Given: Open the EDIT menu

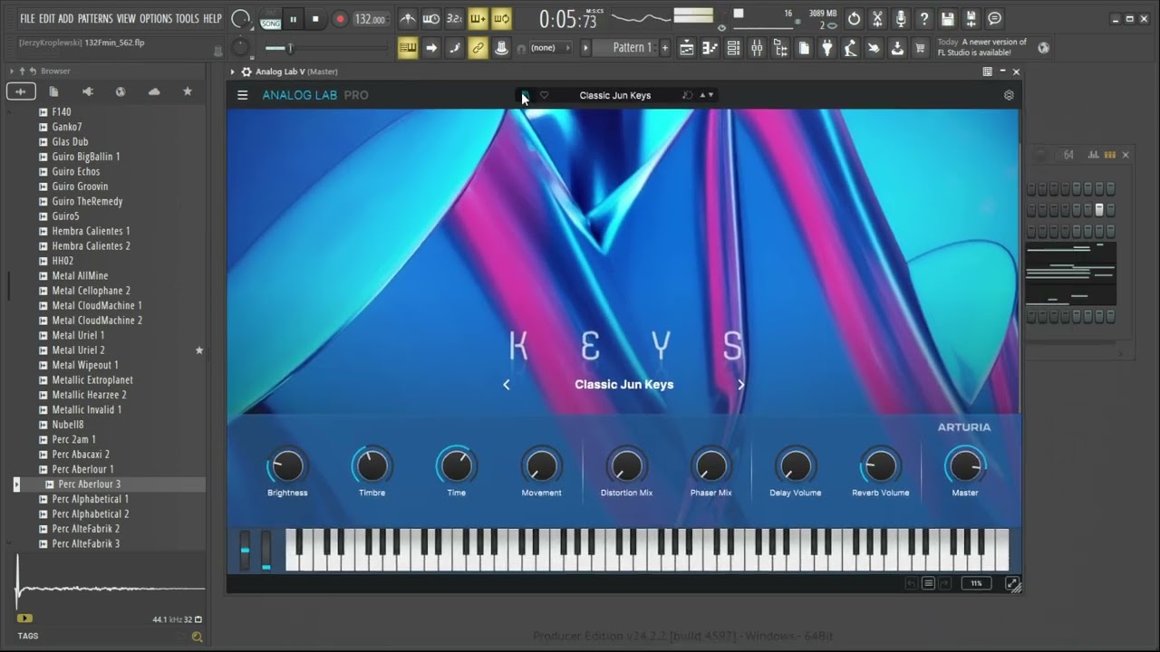Looking at the screenshot, I should (x=46, y=19).
